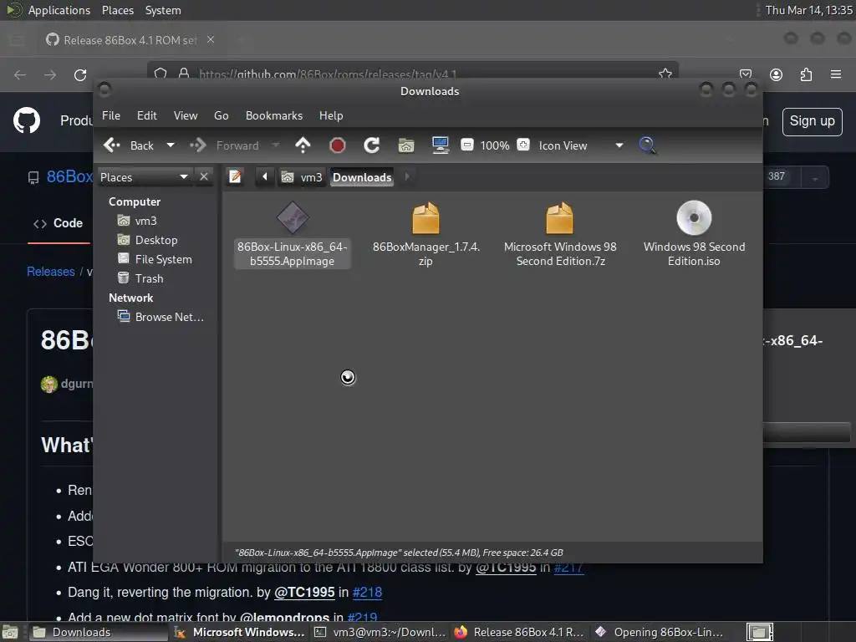The width and height of the screenshot is (856, 642).
Task: Click the GitHub logo in the browser
Action: tap(26, 120)
